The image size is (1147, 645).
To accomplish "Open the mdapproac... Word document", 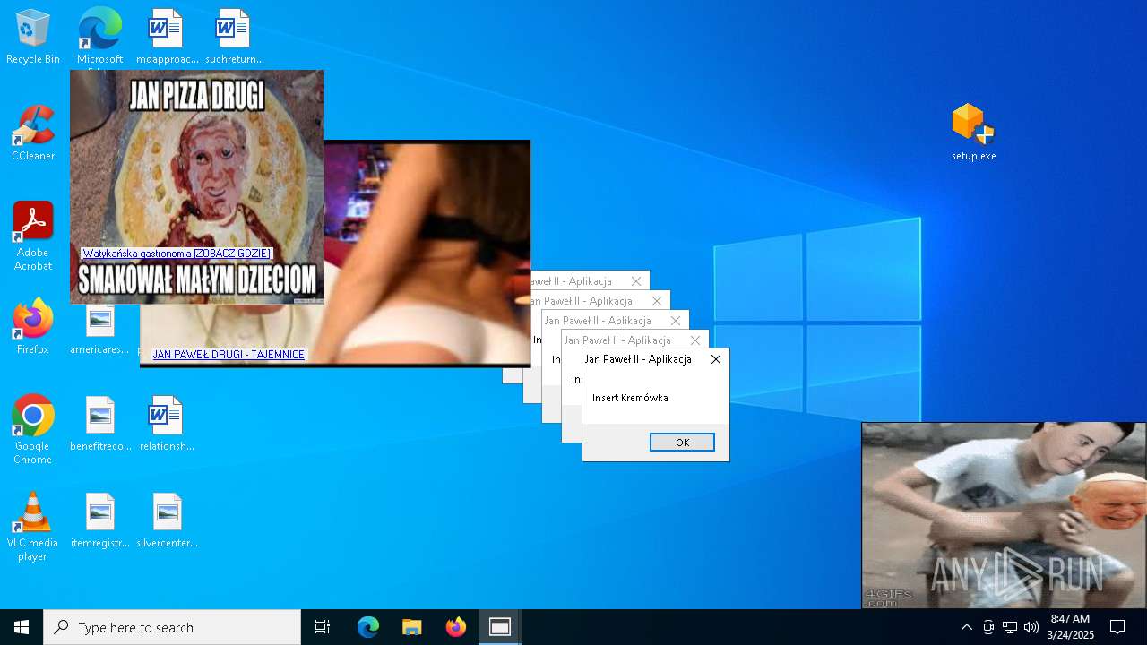I will pos(167,37).
